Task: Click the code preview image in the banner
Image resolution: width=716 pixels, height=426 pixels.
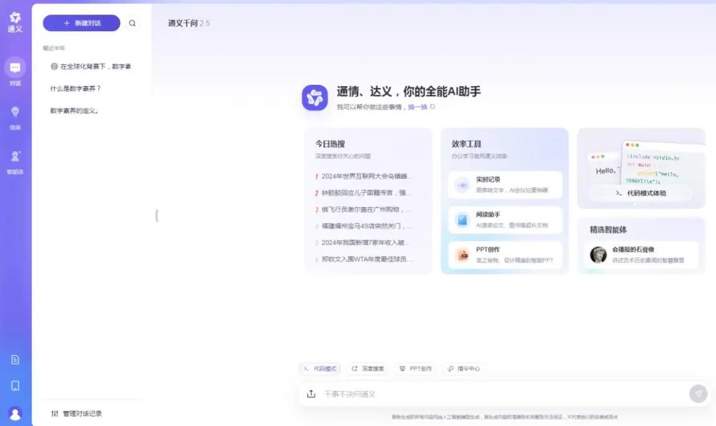Action: click(x=643, y=162)
